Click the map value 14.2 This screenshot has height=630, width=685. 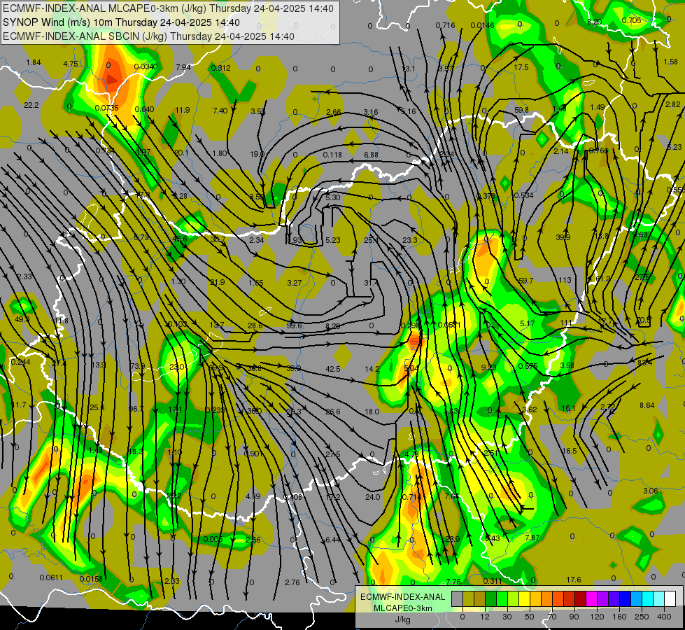point(372,369)
